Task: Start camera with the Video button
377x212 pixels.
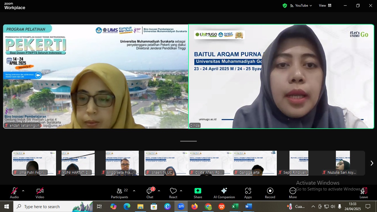Action: [x=40, y=193]
